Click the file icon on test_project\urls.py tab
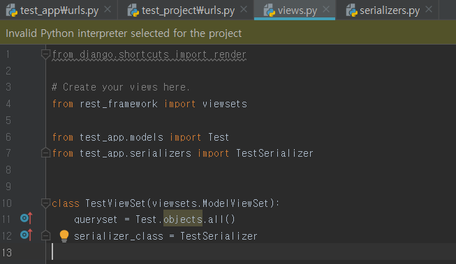The height and width of the screenshot is (264, 456). pos(133,10)
